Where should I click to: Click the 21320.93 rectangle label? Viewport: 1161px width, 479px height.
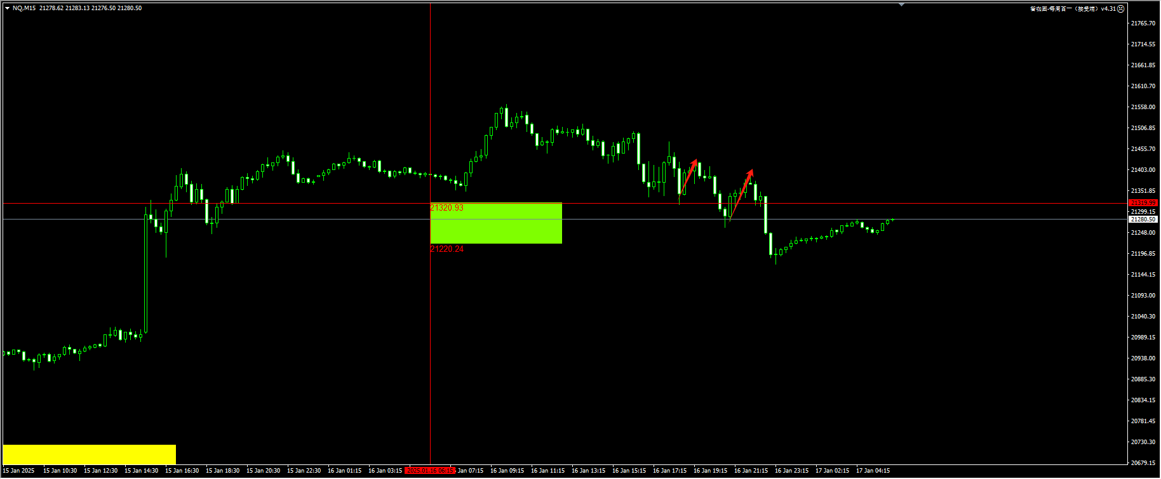(447, 208)
